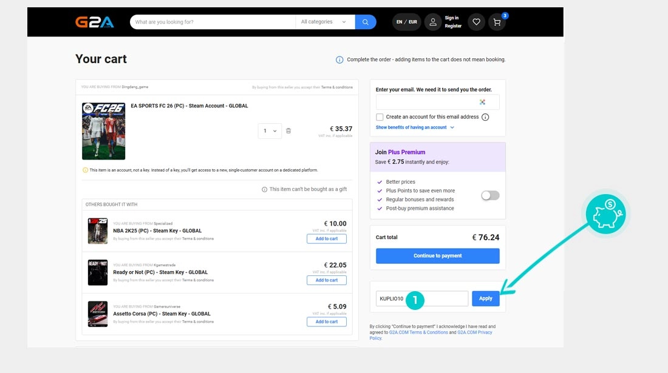Click the Register link in header
This screenshot has width=668, height=373.
point(453,26)
